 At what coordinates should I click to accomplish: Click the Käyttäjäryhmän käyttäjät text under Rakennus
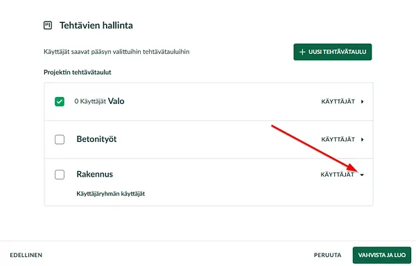tap(111, 194)
